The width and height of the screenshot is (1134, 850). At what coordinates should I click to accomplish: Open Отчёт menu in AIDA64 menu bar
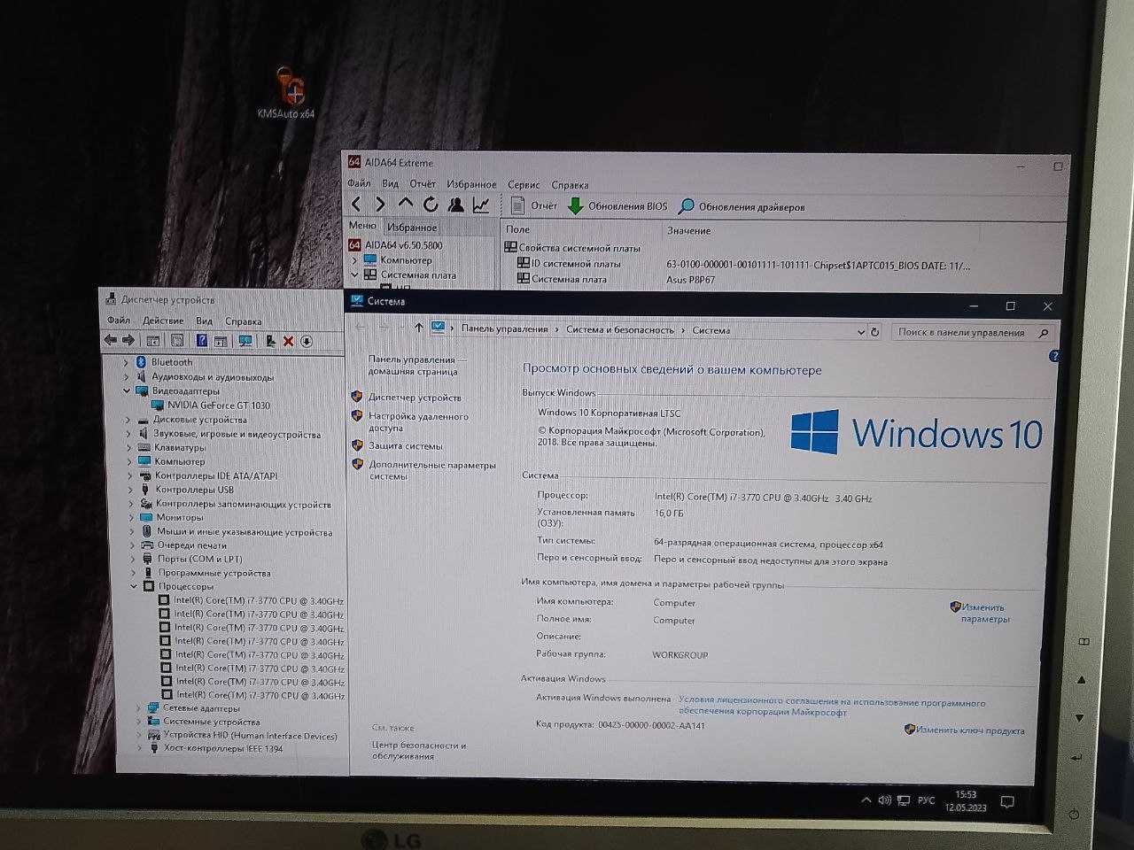tap(422, 183)
